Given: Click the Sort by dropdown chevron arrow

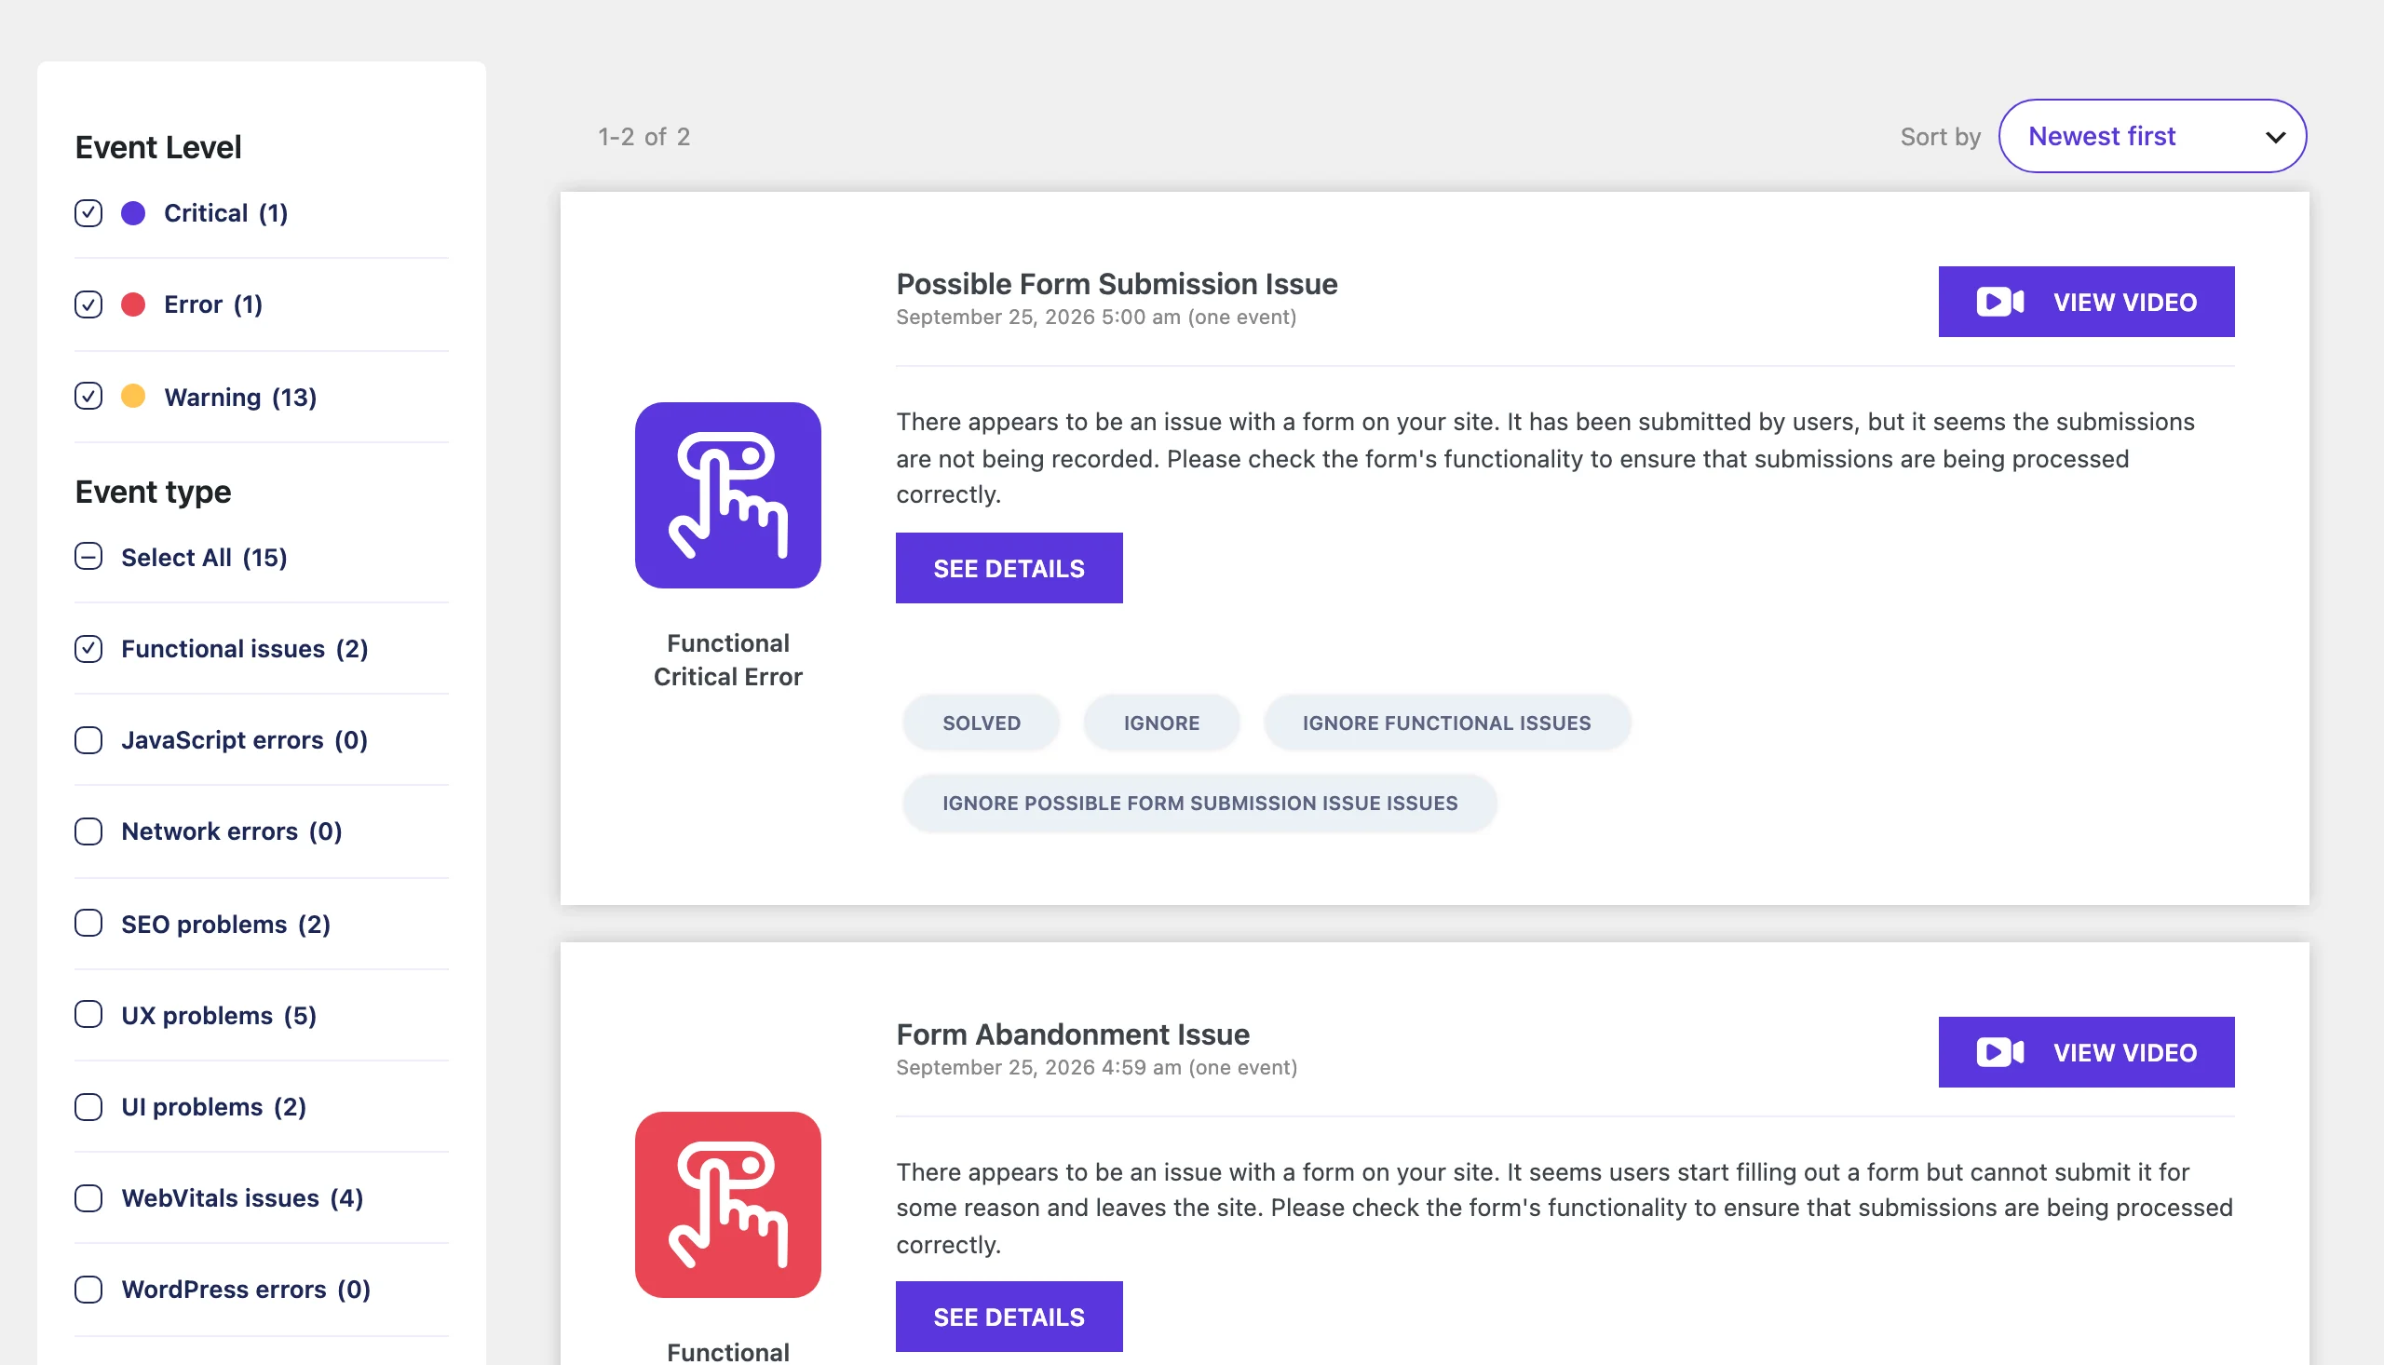Looking at the screenshot, I should 2275,137.
